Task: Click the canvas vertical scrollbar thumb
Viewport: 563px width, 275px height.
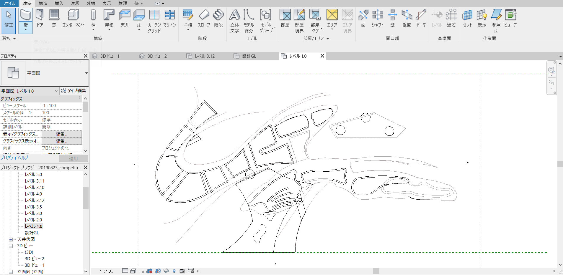Action: point(560,164)
